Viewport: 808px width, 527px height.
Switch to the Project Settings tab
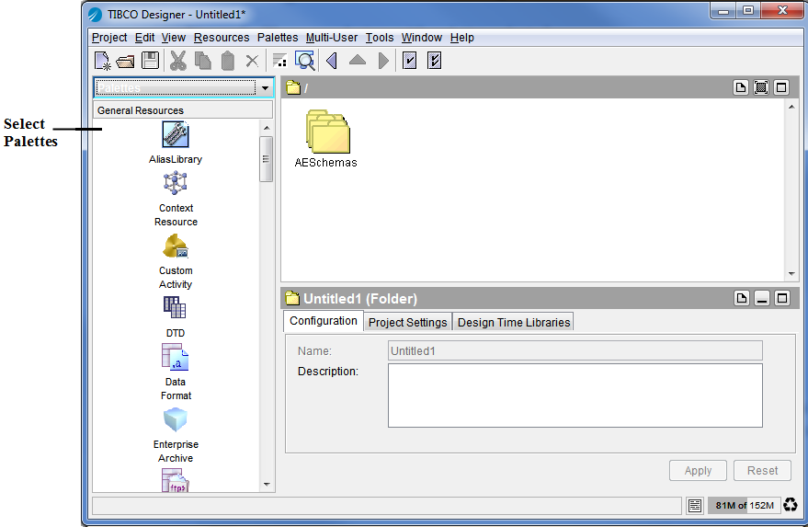tap(407, 322)
